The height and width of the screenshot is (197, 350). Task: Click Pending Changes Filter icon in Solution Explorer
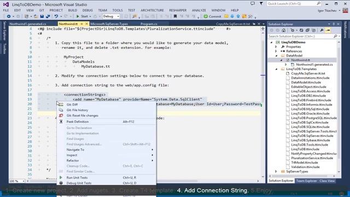292,31
